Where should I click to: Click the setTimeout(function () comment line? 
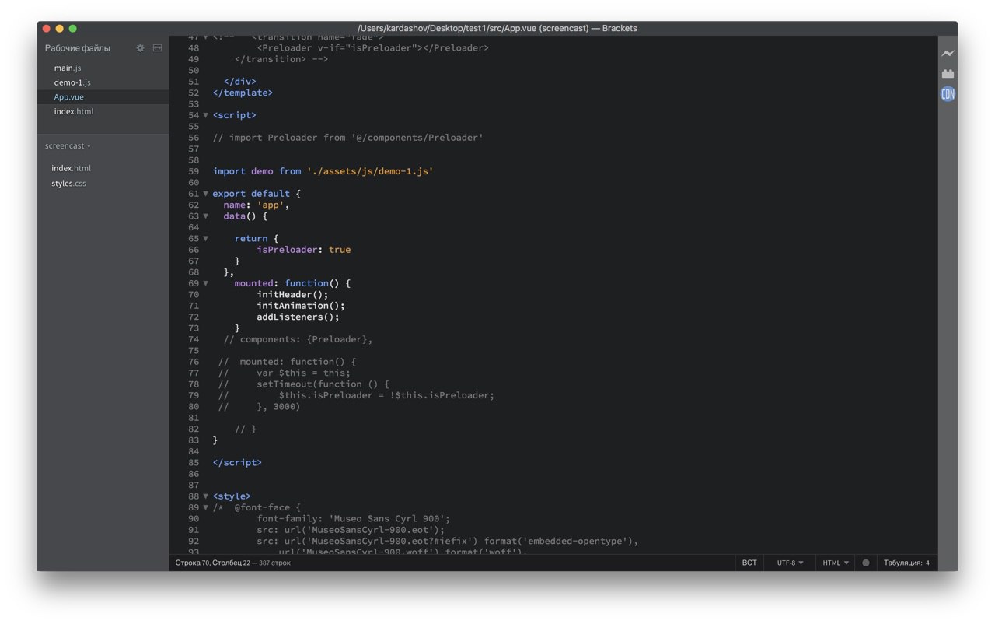(x=304, y=384)
